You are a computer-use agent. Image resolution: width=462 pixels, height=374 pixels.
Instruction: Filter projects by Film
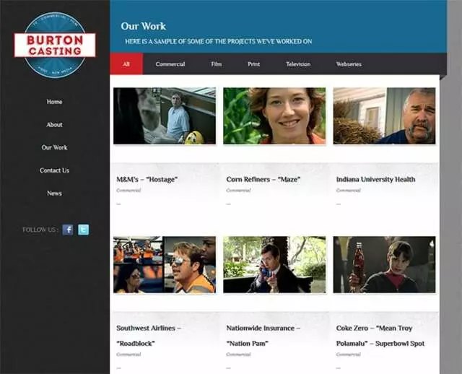217,64
